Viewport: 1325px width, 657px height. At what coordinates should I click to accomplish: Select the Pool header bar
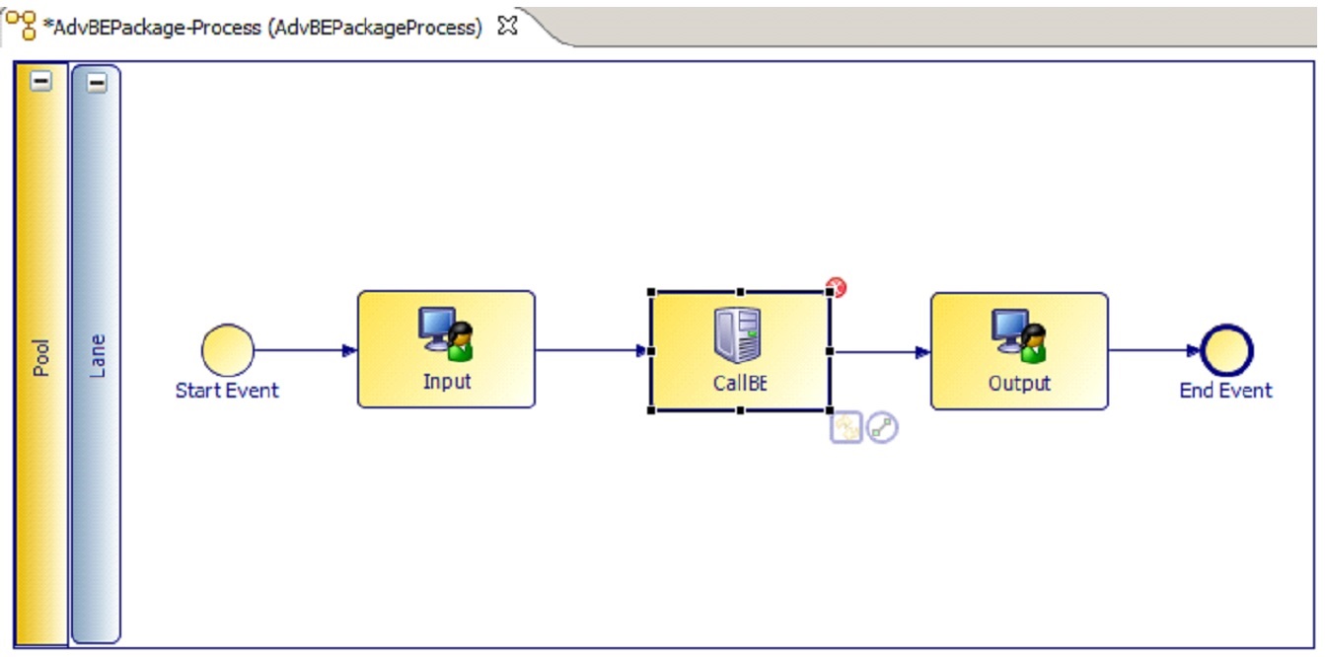[x=41, y=353]
